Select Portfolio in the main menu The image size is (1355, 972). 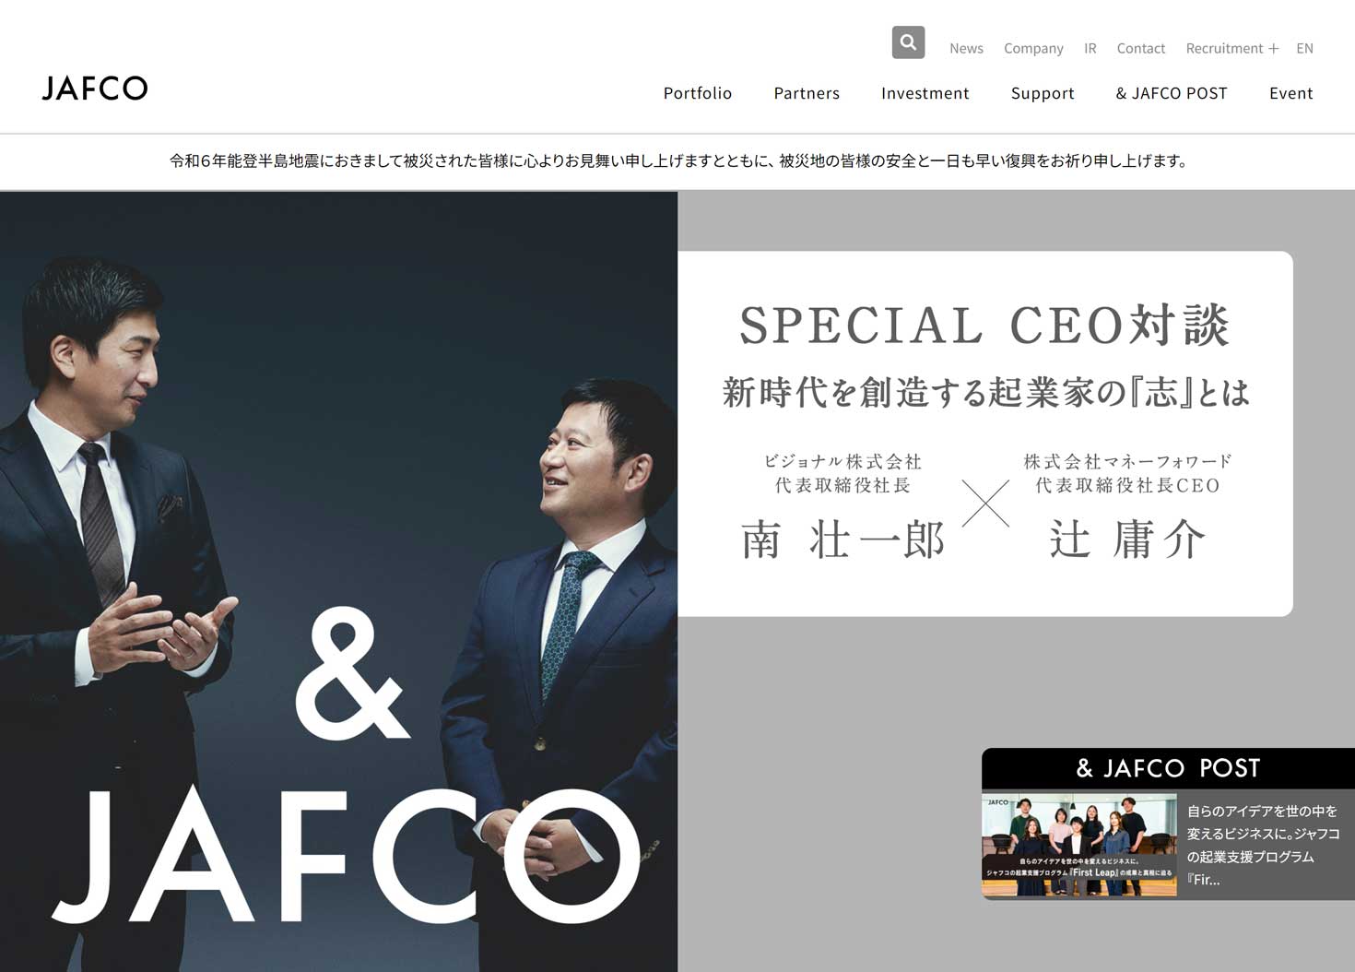click(698, 93)
